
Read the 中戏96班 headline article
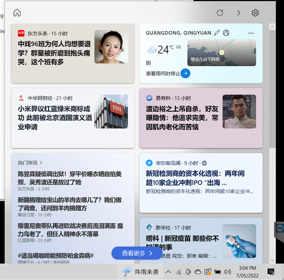(54, 53)
